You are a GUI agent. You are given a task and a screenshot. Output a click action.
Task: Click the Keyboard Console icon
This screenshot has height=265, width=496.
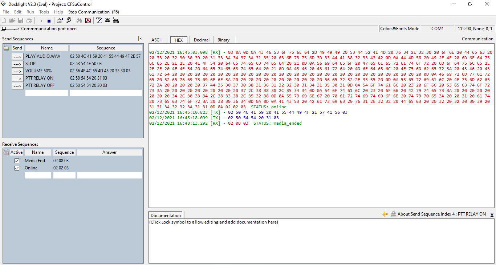116,20
